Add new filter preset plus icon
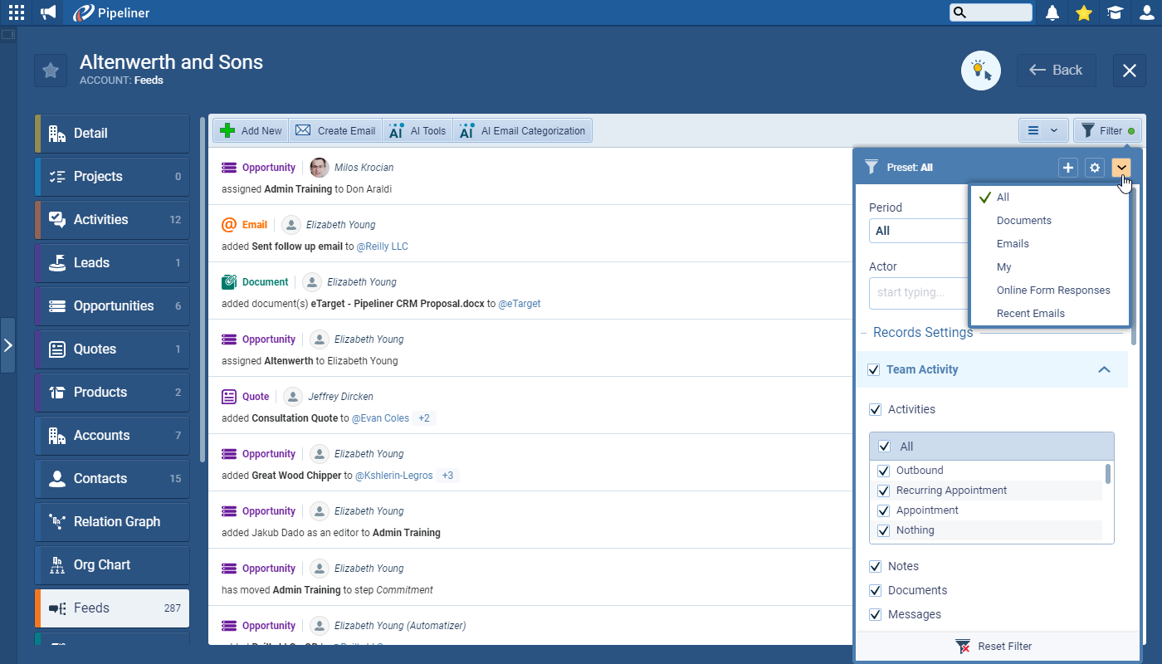The image size is (1162, 664). click(1068, 168)
